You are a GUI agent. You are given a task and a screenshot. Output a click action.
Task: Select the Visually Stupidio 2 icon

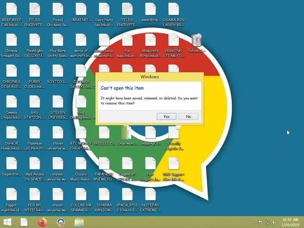[x=173, y=138]
